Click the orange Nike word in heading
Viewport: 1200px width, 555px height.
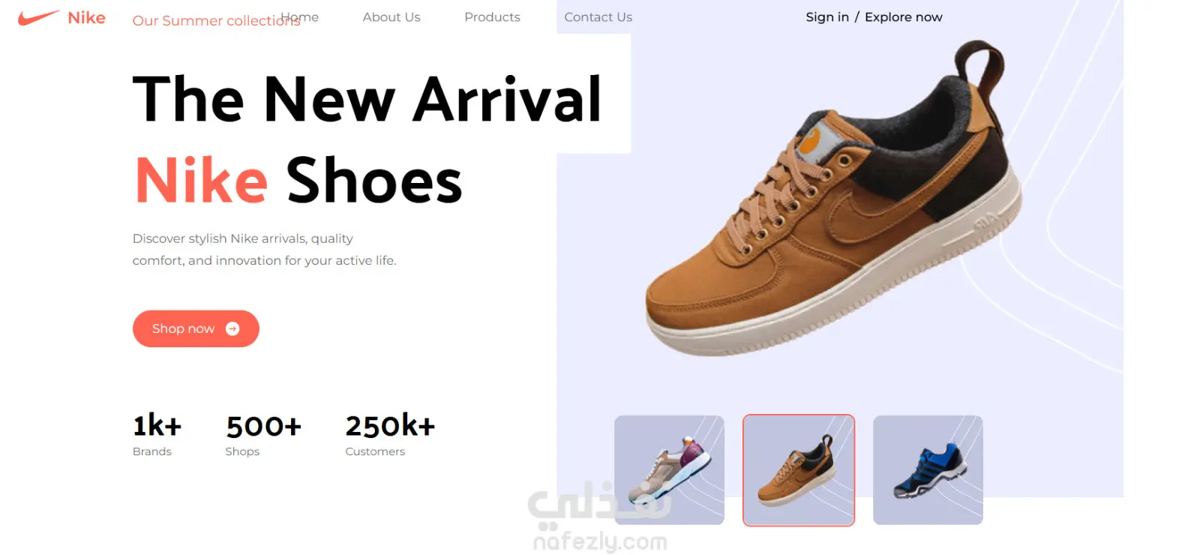click(x=201, y=181)
